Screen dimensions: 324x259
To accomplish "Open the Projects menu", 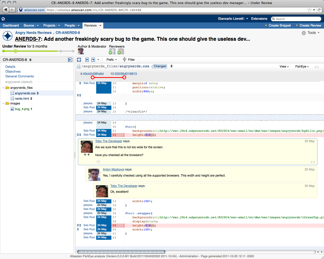I will (x=52, y=26).
